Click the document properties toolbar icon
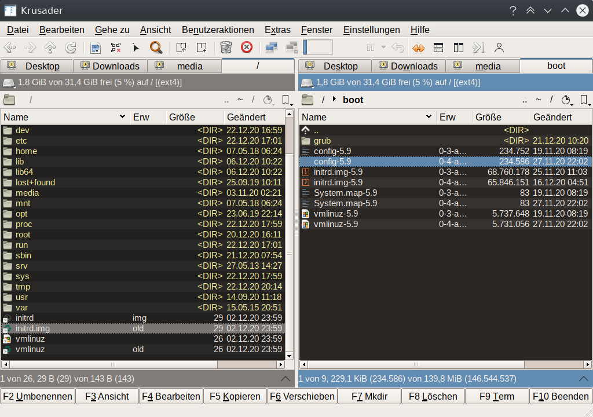Screen dimensions: 593x417 (96, 47)
